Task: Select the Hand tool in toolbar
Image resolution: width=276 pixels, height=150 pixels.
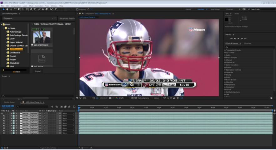Action: (x=7, y=9)
